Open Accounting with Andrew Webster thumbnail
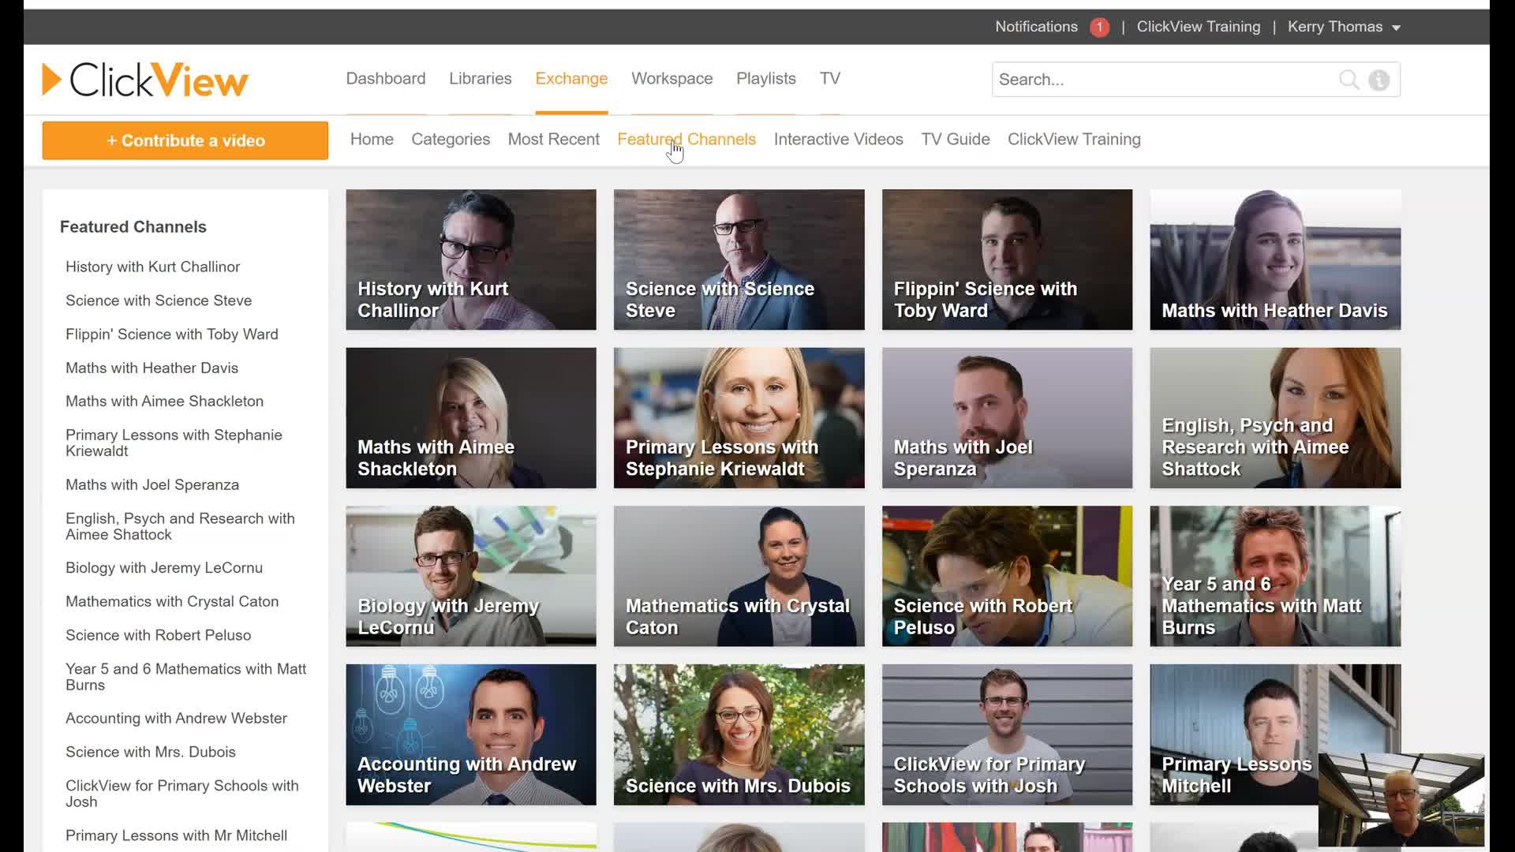The width and height of the screenshot is (1515, 852). click(470, 734)
